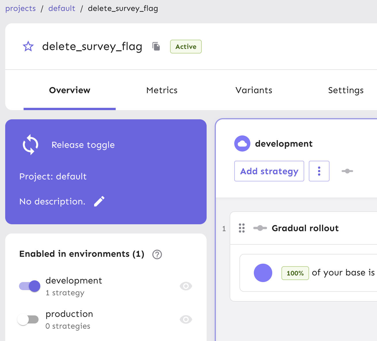This screenshot has height=341, width=377.
Task: Toggle visibility of production environment
Action: (x=186, y=319)
